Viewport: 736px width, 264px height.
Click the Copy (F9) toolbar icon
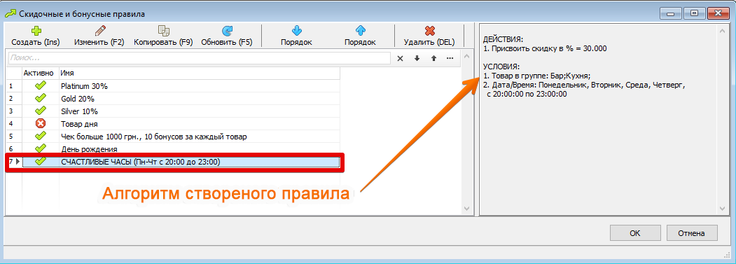(164, 31)
